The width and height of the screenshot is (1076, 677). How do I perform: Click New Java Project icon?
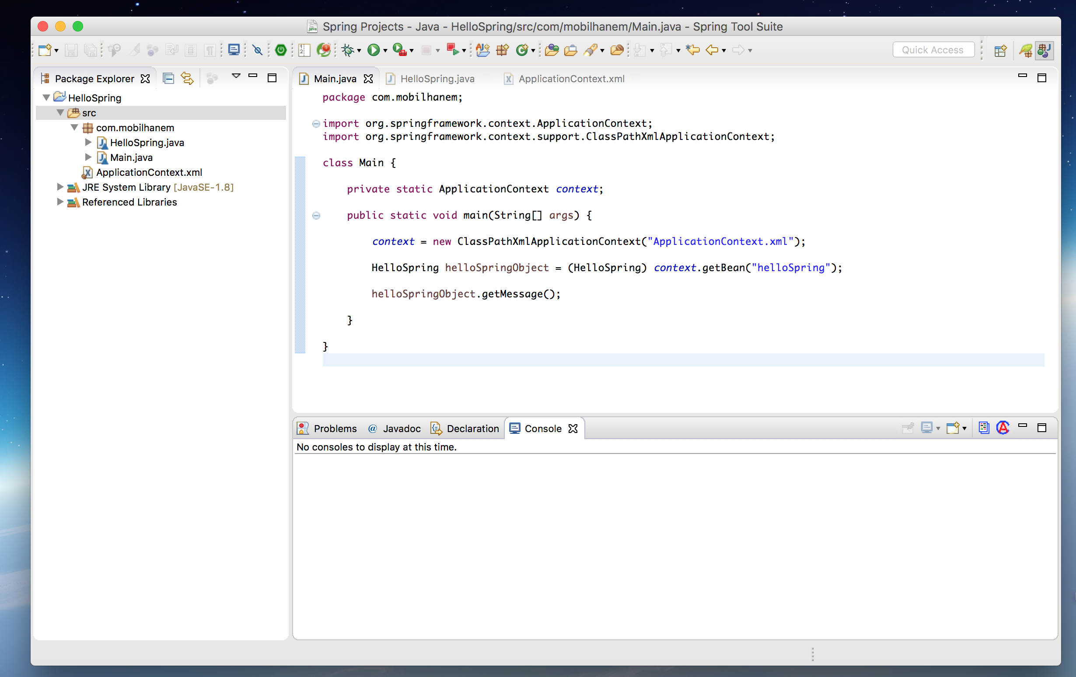point(482,49)
